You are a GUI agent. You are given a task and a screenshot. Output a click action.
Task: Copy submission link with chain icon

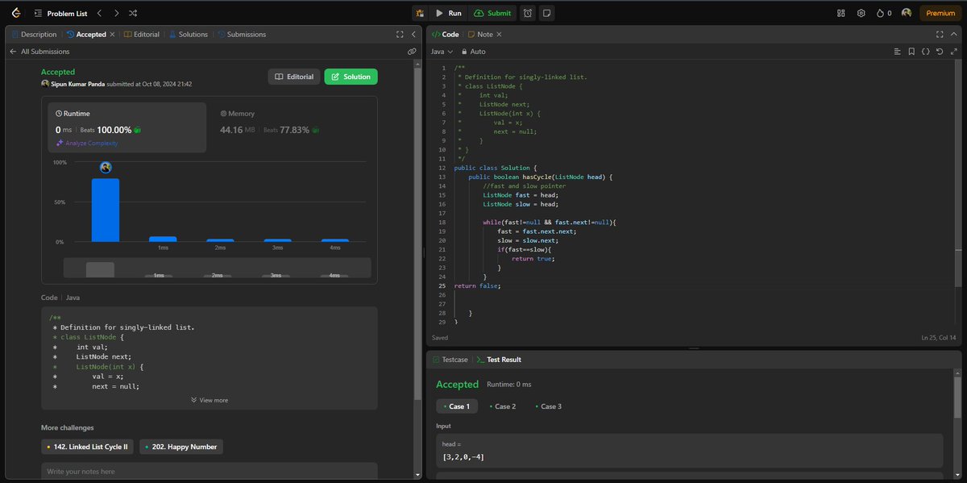[412, 51]
